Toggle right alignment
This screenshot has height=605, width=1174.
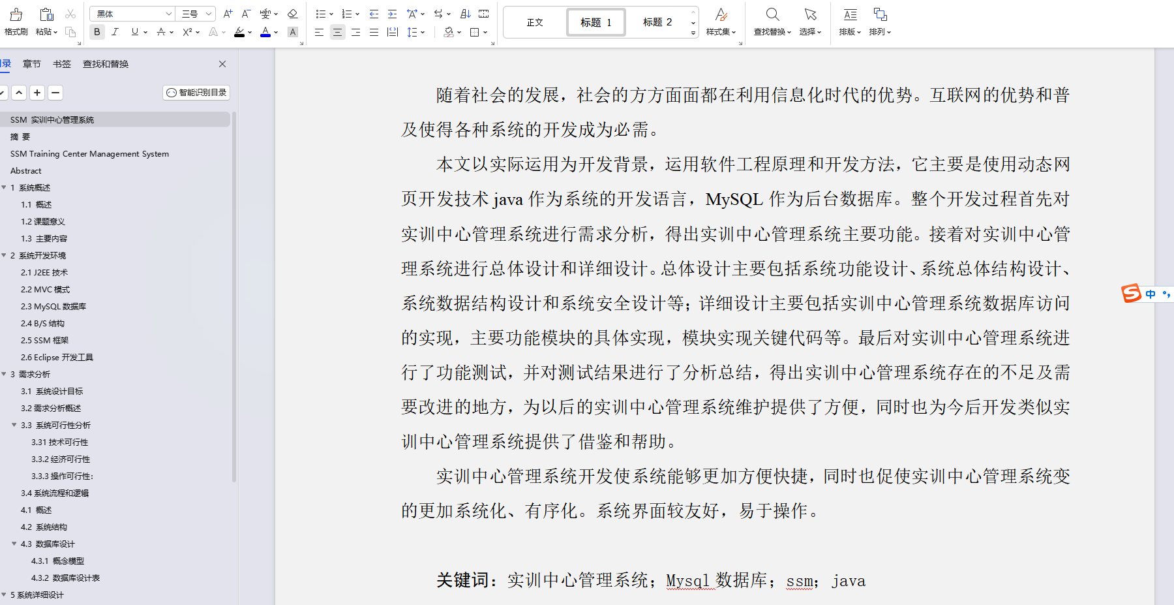355,32
